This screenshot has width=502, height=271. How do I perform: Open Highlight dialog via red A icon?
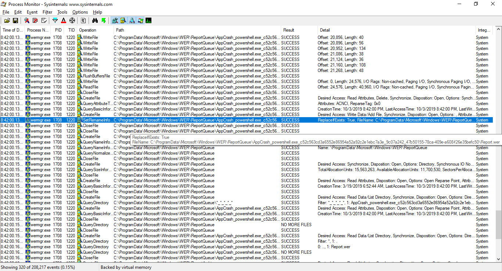64,21
